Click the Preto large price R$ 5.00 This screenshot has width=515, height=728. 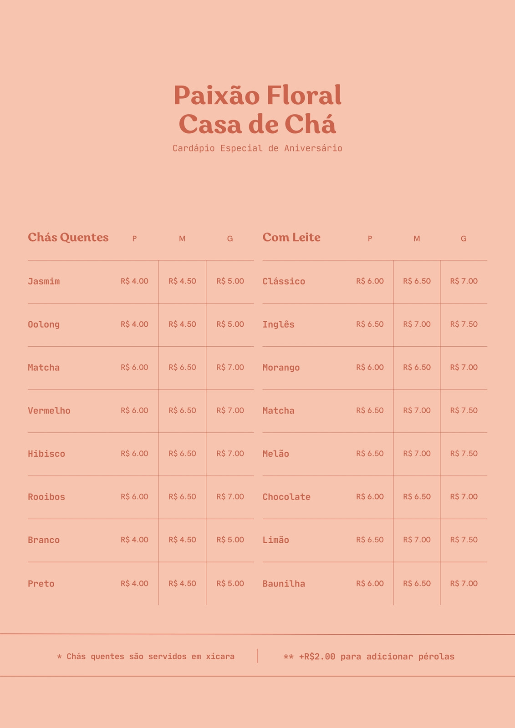point(230,583)
